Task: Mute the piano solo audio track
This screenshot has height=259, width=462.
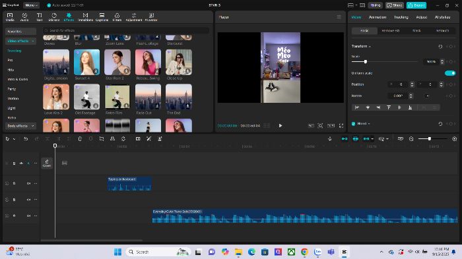Action: click(x=28, y=216)
